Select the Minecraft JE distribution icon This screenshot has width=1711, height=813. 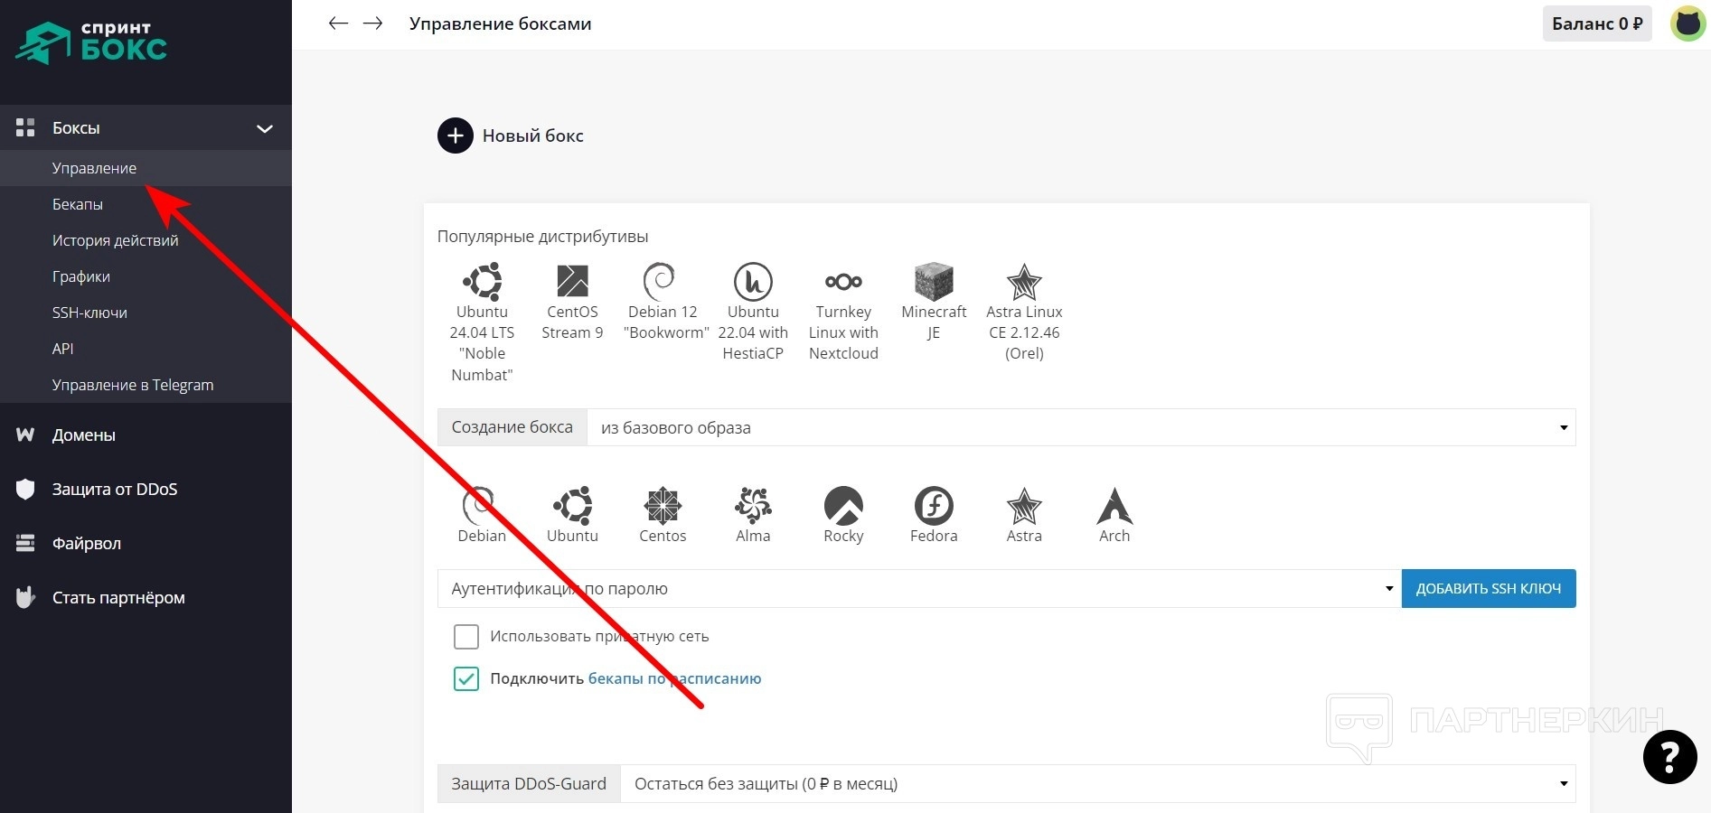934,283
